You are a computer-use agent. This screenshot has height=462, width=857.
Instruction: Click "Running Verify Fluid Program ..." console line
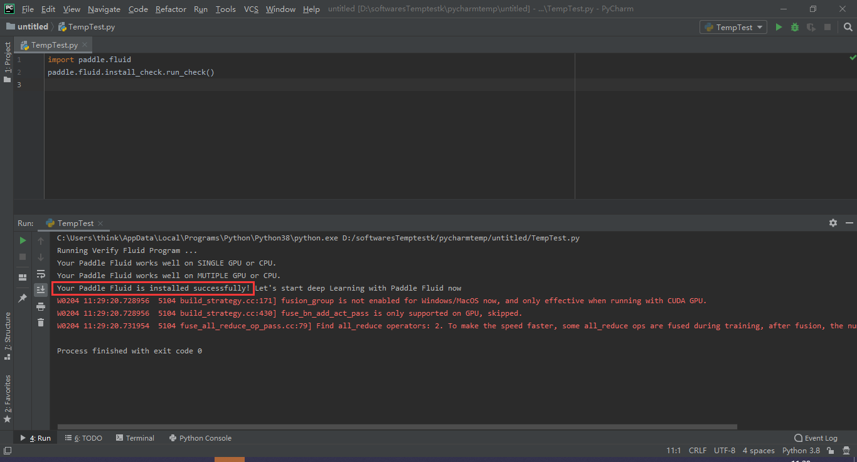(127, 250)
